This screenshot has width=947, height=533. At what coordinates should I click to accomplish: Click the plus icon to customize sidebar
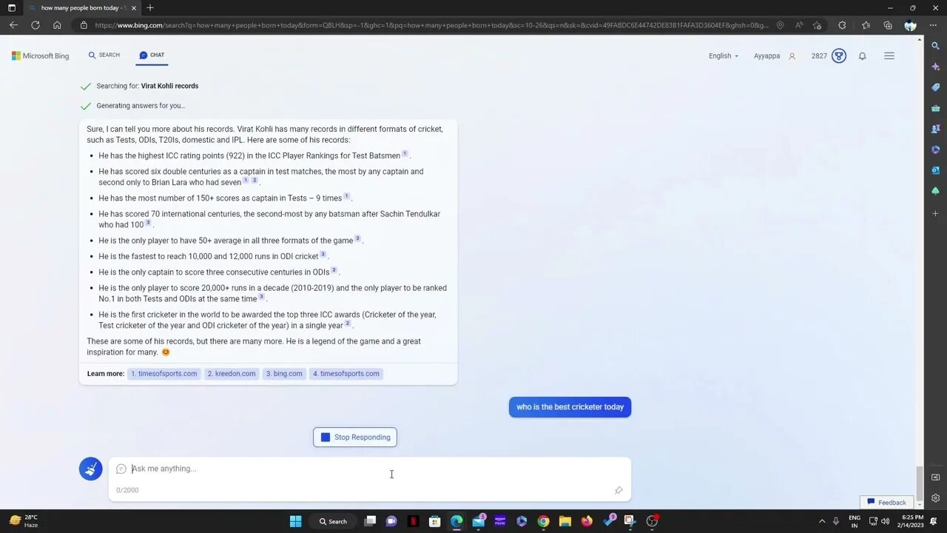[935, 214]
